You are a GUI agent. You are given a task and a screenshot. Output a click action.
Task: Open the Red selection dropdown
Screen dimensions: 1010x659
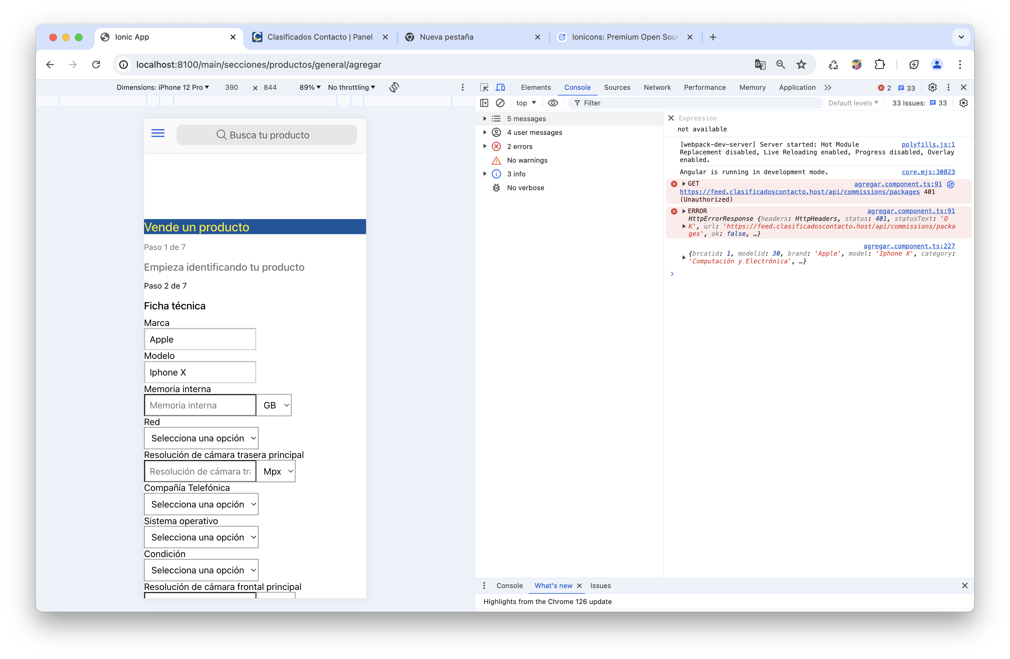[201, 438]
